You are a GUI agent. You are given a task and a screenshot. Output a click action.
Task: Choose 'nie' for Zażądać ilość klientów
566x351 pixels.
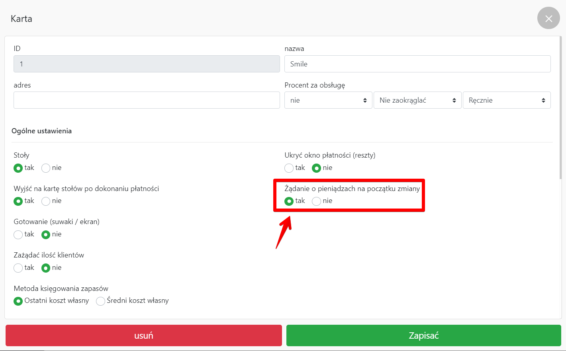click(x=46, y=268)
